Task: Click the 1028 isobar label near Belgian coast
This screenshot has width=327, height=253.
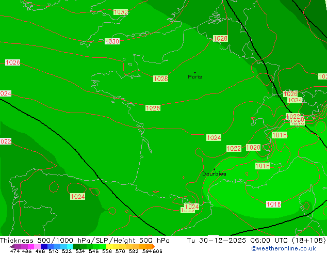Action: [x=220, y=38]
